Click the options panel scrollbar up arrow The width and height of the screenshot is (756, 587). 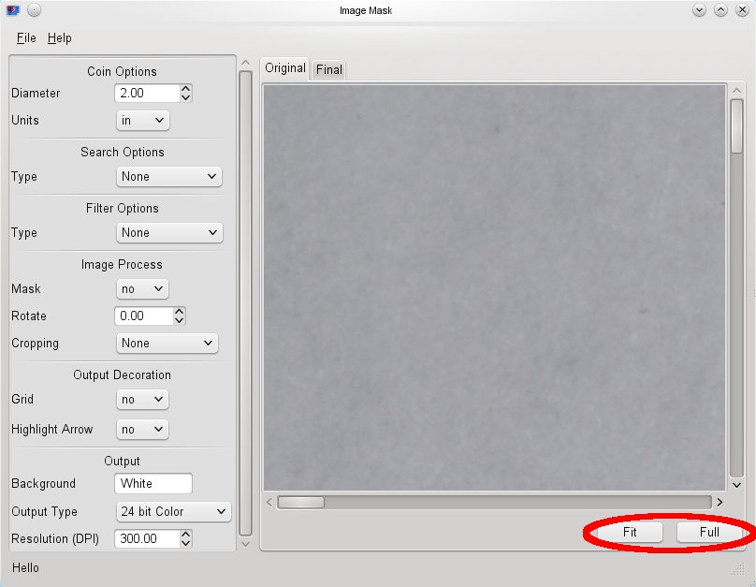(245, 63)
